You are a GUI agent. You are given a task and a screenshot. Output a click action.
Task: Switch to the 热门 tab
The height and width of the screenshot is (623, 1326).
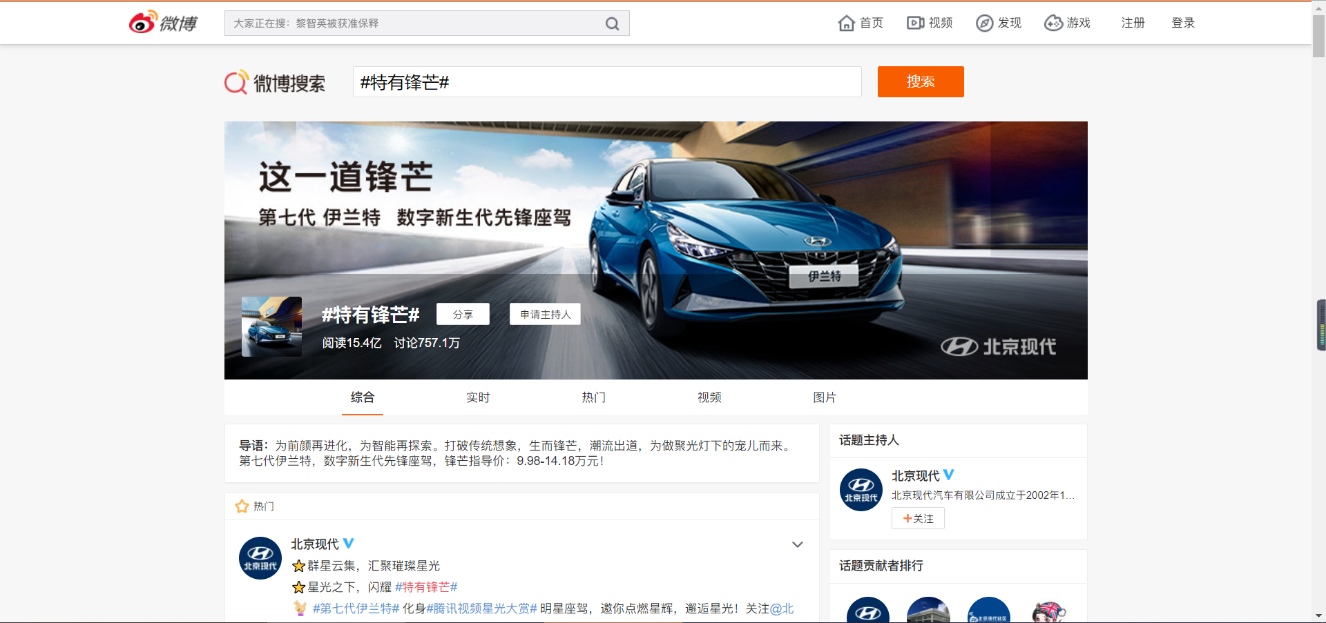594,397
